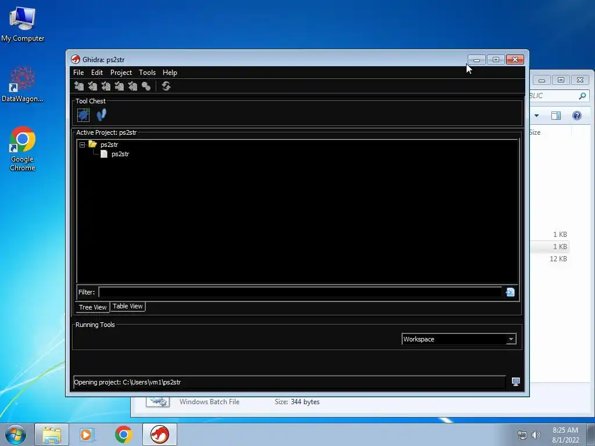Open the My Computer desktop icon
595x446 pixels.
click(x=23, y=24)
